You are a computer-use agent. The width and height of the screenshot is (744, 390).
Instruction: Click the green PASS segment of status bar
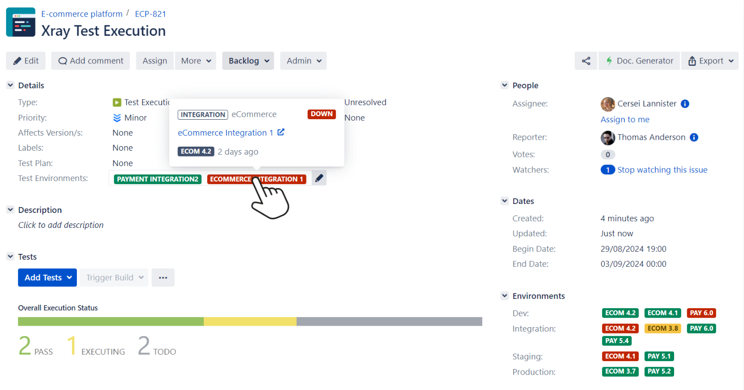click(x=110, y=321)
